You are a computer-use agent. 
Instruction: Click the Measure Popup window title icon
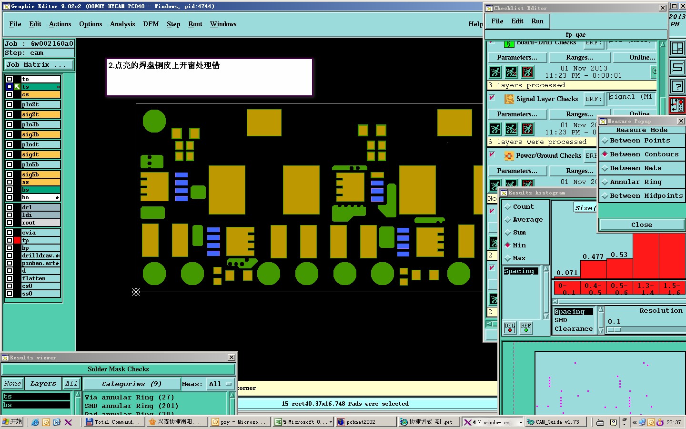603,121
